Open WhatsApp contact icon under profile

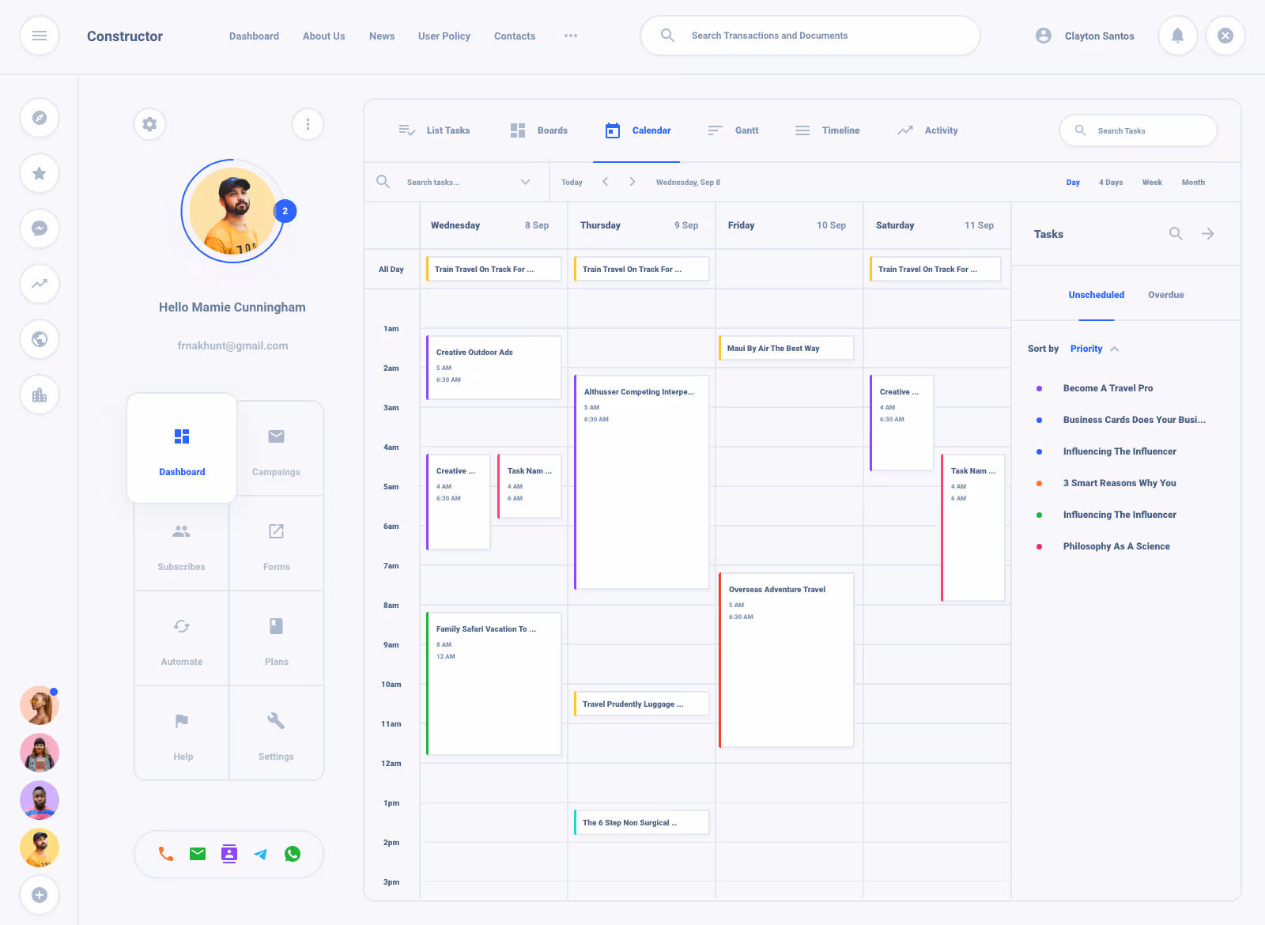[293, 854]
